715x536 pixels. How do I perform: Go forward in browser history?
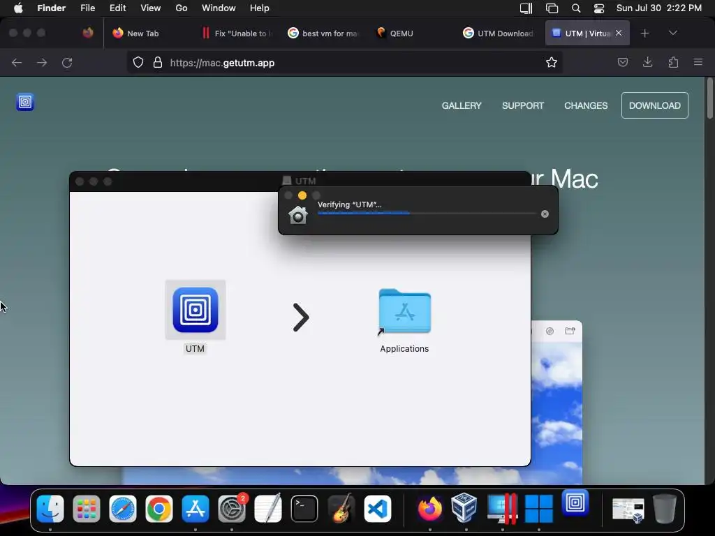41,62
